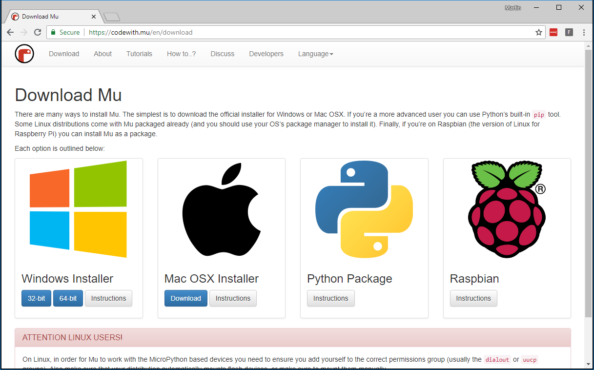
Task: Open the Language dropdown menu
Action: click(x=315, y=54)
